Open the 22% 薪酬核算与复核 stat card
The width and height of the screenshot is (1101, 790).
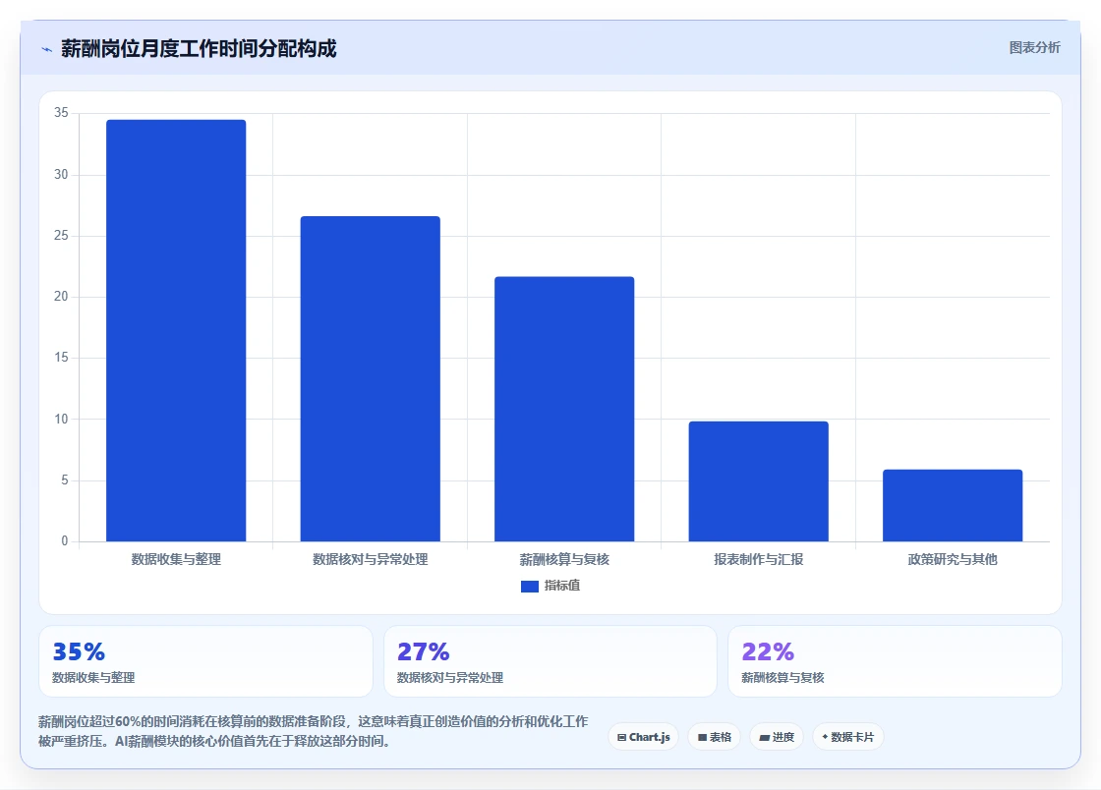point(896,661)
